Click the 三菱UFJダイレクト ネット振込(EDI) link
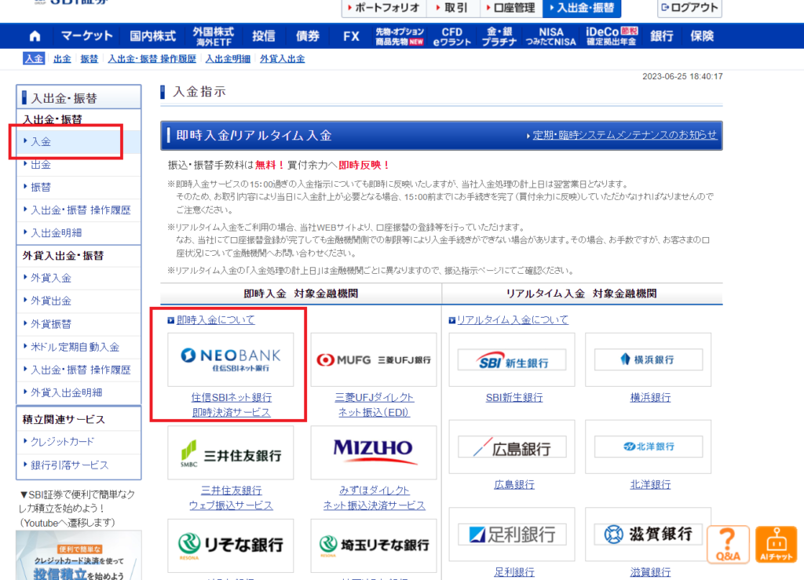 tap(374, 405)
